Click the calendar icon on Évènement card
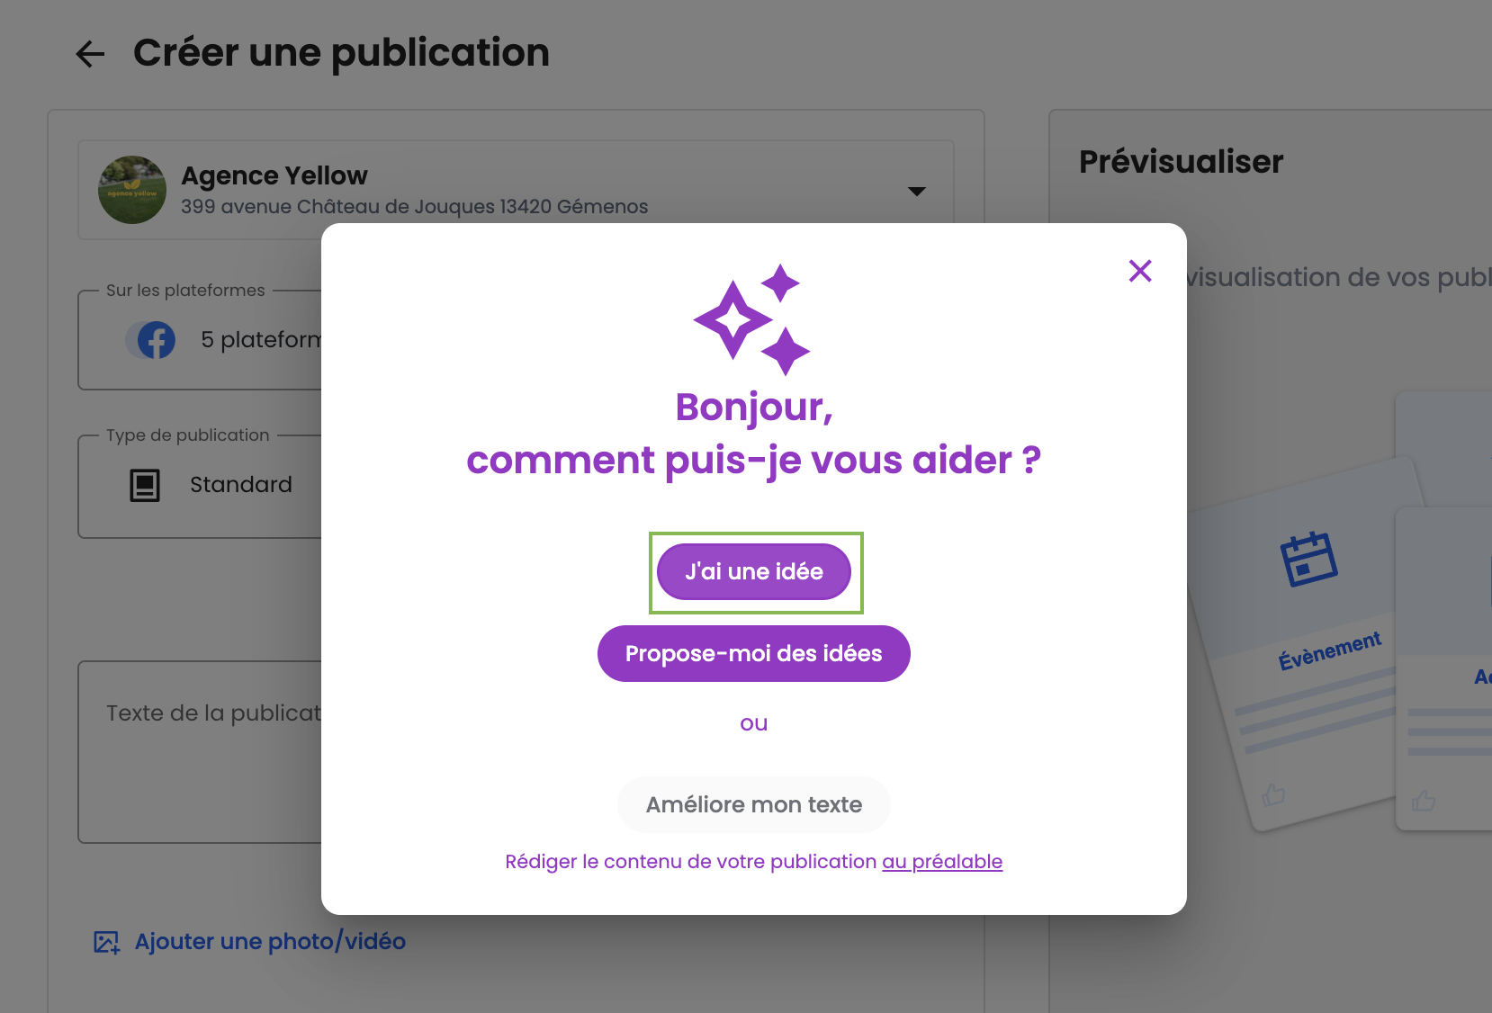Viewport: 1492px width, 1013px height. (x=1308, y=559)
